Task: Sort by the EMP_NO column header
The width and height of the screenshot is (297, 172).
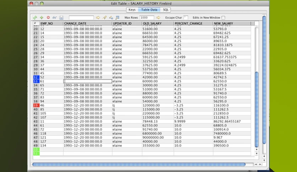Action: (x=51, y=23)
